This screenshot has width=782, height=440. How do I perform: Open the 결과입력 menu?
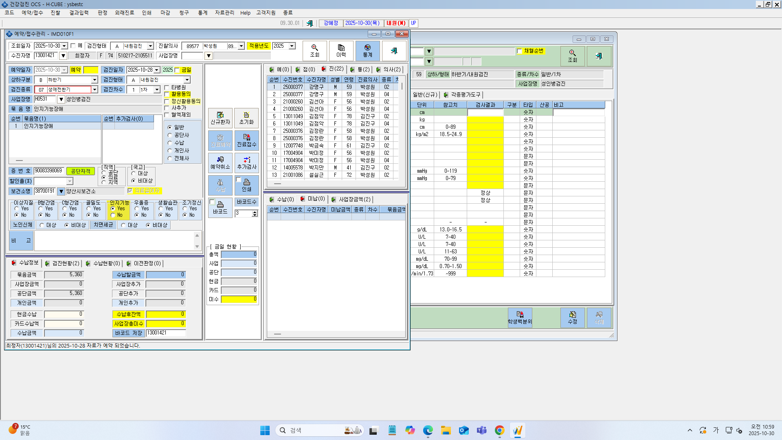coord(79,13)
